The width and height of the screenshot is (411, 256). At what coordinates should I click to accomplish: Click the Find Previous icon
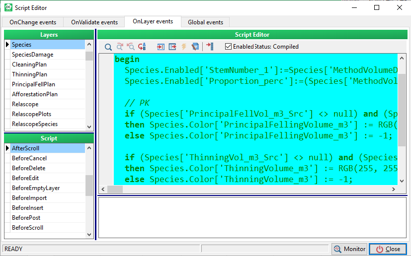tap(131, 47)
